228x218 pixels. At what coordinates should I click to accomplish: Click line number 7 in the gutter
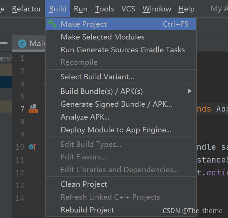pyautogui.click(x=22, y=109)
